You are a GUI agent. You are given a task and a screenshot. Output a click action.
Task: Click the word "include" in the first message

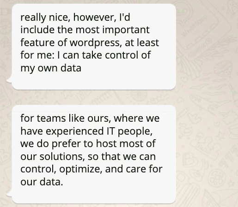37,30
